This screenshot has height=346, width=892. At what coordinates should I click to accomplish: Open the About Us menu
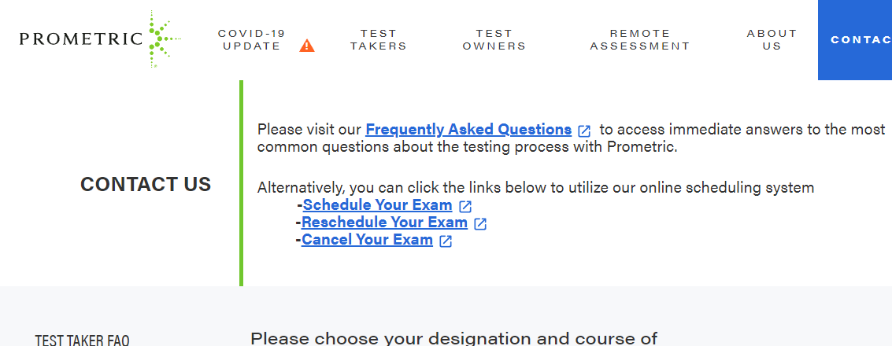pyautogui.click(x=772, y=40)
